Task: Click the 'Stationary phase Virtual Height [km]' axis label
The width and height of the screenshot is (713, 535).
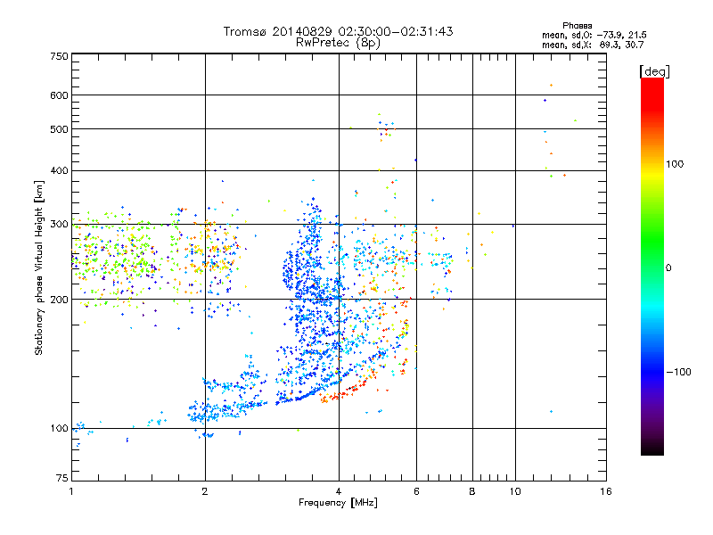Action: (39, 267)
